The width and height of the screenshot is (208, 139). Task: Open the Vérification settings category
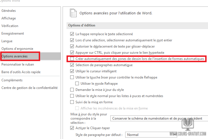[x=10, y=26]
